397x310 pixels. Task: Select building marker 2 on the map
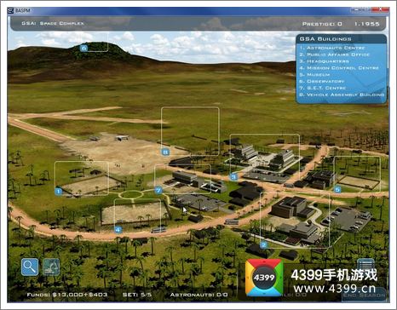264,245
